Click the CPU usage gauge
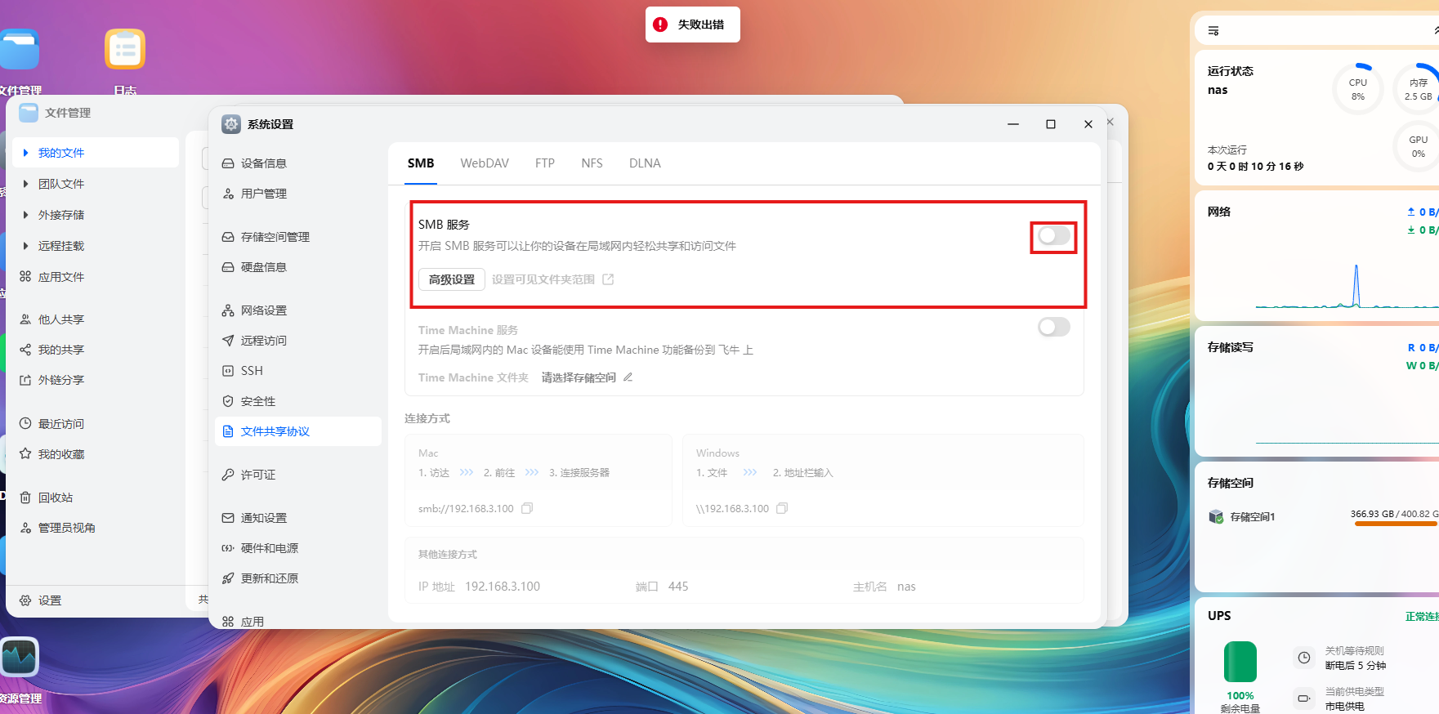The height and width of the screenshot is (714, 1439). pyautogui.click(x=1357, y=89)
